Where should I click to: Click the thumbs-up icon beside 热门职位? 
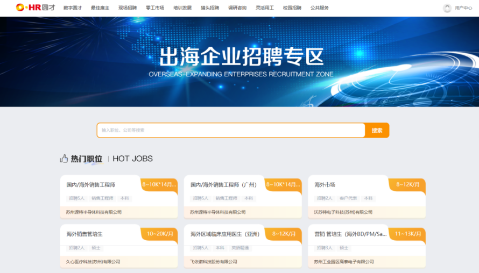tap(64, 159)
